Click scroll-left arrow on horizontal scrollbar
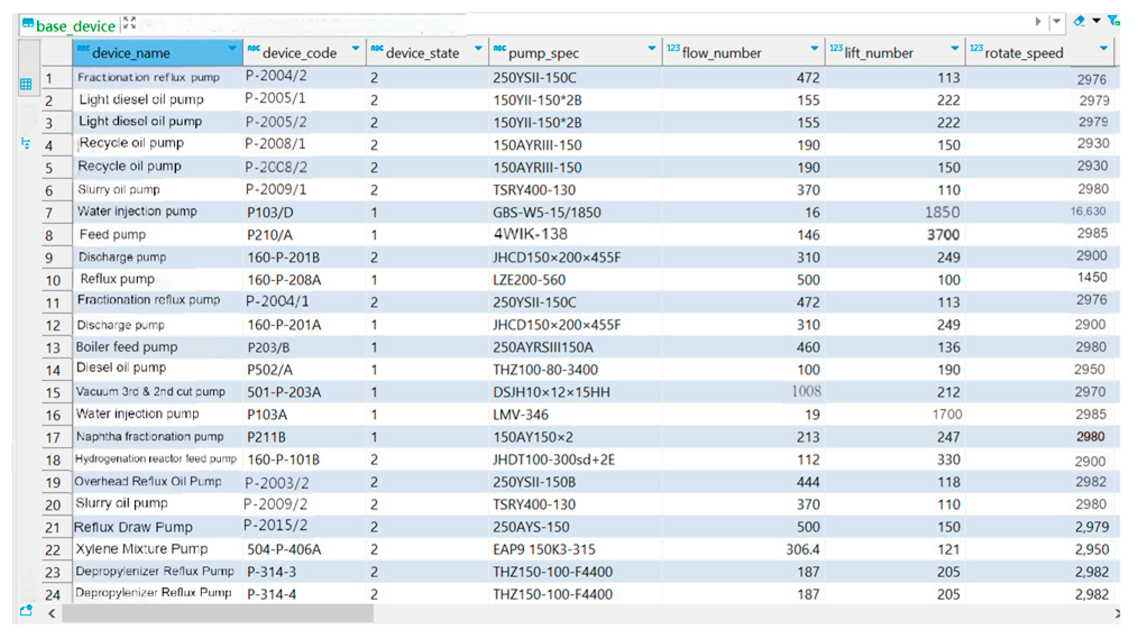Image resolution: width=1141 pixels, height=639 pixels. click(52, 614)
